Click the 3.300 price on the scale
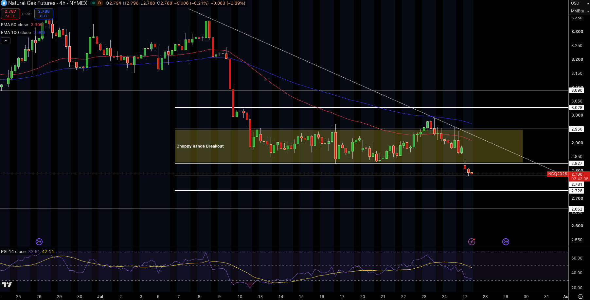Viewport: 590px width, 300px height. (x=577, y=32)
